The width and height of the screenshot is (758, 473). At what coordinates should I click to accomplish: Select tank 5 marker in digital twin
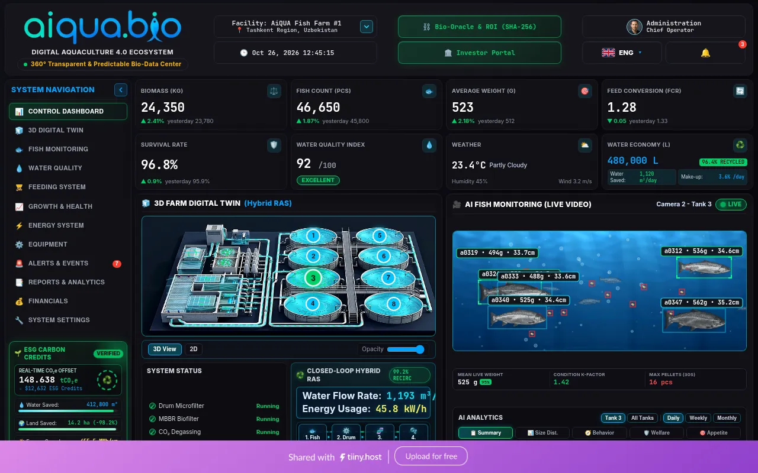coord(380,235)
